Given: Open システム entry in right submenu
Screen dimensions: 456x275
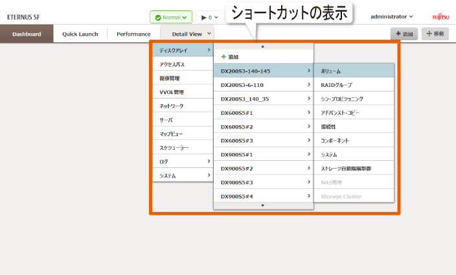Looking at the screenshot, I should pyautogui.click(x=354, y=154).
